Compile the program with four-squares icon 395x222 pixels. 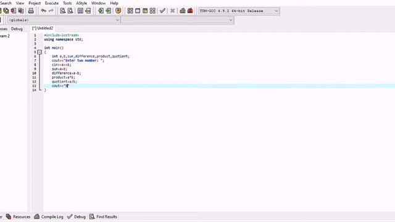130,11
